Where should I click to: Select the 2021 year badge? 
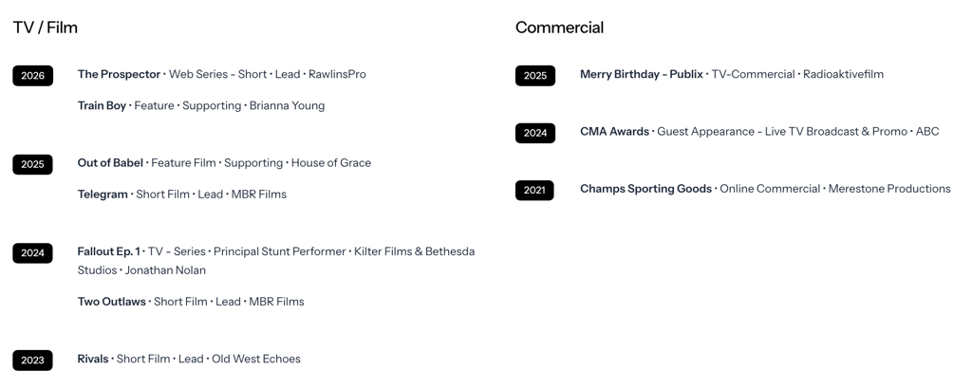click(534, 190)
